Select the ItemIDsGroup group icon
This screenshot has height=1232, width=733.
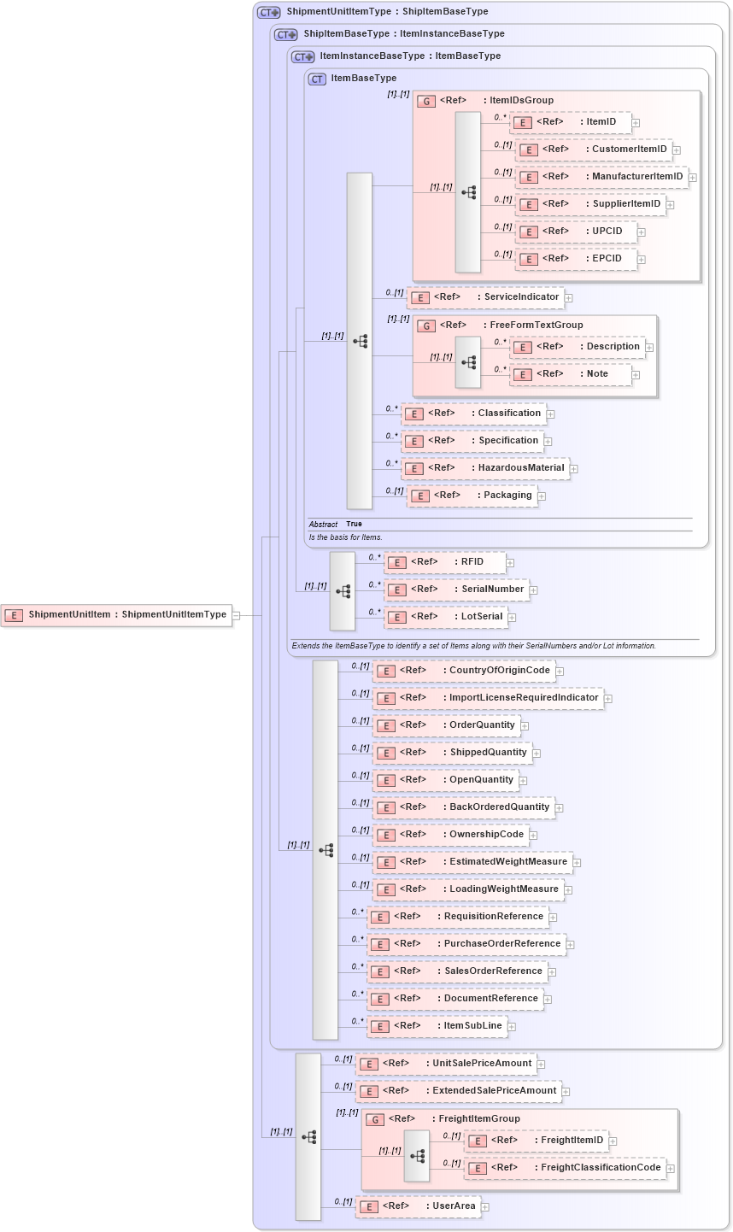[425, 100]
